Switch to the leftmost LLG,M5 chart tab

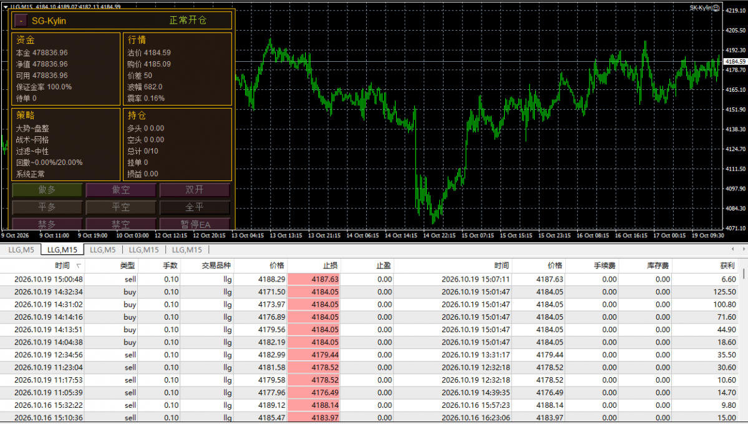[21, 250]
